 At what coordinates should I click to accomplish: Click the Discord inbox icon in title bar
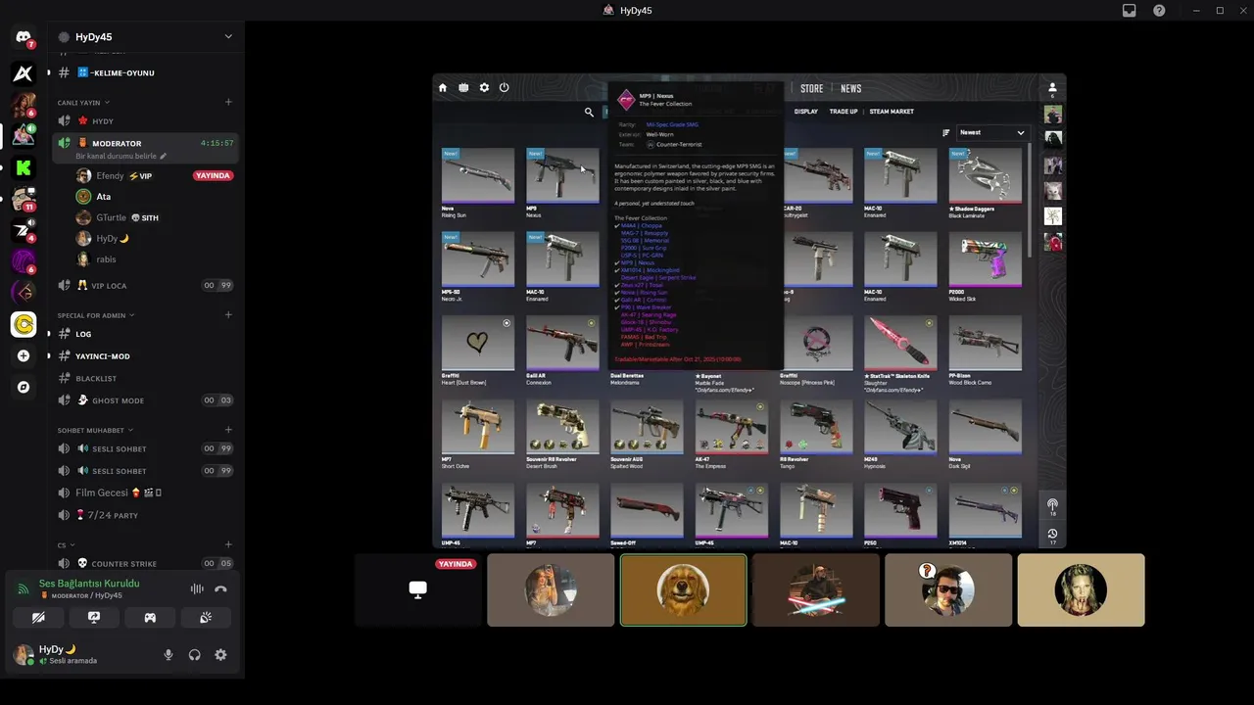click(1130, 11)
